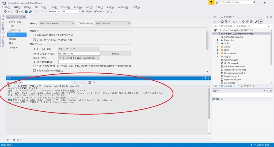Click the Undo arrow icon
Image resolution: width=274 pixels, height=147 pixels.
36,12
